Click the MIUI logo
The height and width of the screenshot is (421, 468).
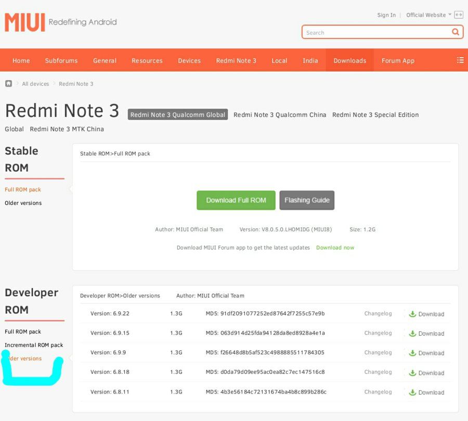[25, 22]
